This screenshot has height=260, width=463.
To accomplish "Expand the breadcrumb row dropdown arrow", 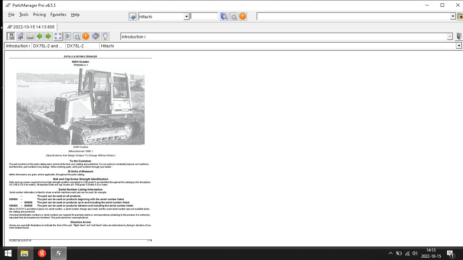I will [x=459, y=46].
